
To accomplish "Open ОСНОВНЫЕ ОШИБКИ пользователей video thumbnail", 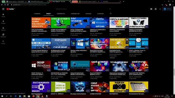I will [x=41, y=23].
